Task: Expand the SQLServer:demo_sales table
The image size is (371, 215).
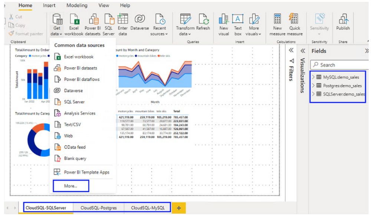Action: coord(313,94)
